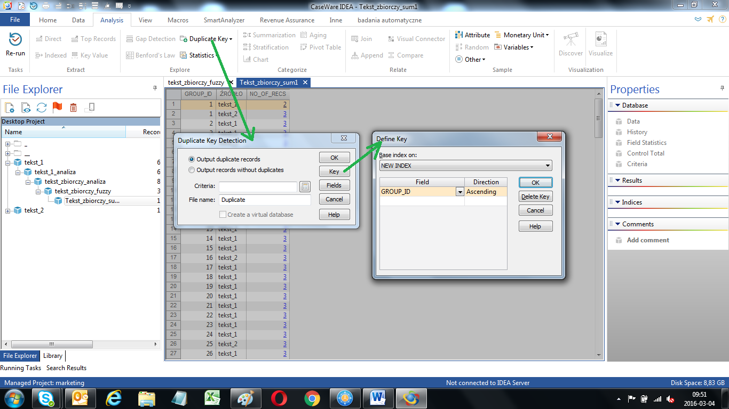Pin the Properties panel
Image resolution: width=729 pixels, height=409 pixels.
tap(723, 88)
